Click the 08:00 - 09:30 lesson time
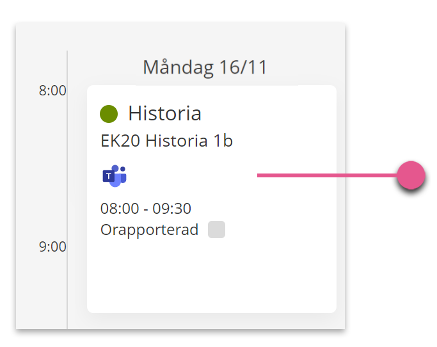 146,208
